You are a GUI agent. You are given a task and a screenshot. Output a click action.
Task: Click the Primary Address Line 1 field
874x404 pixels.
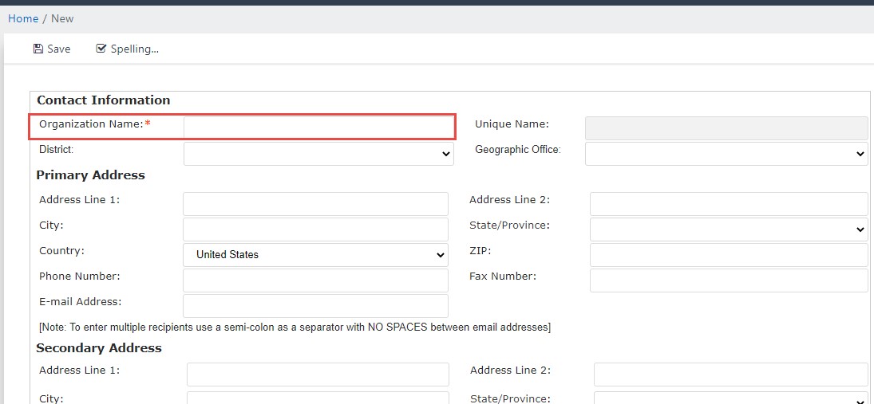(x=315, y=204)
